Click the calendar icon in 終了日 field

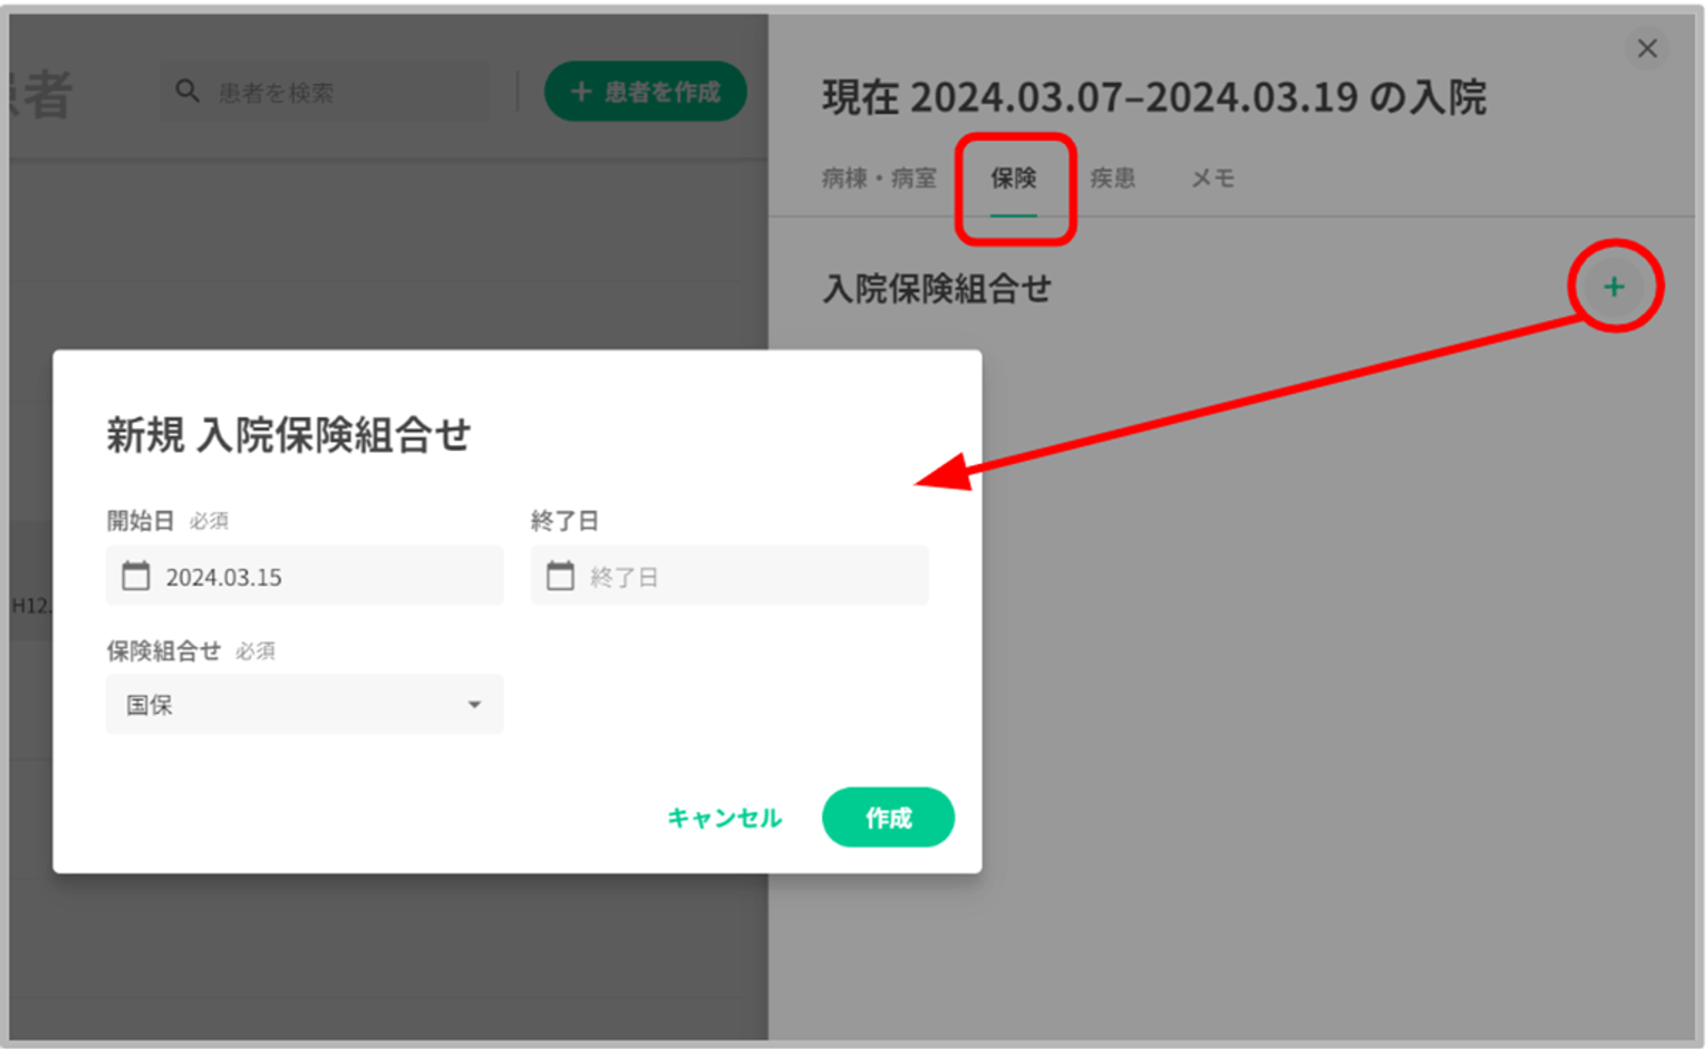(560, 577)
